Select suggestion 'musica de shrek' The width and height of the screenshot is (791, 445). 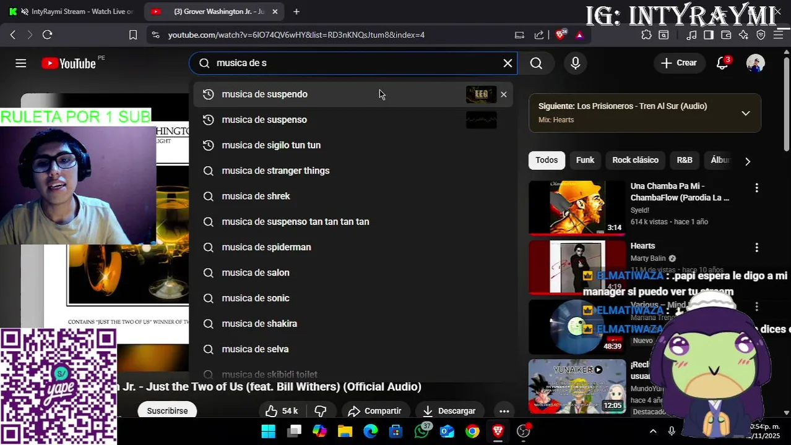353,196
